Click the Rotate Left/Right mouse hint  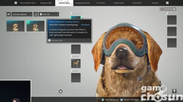click(129, 100)
